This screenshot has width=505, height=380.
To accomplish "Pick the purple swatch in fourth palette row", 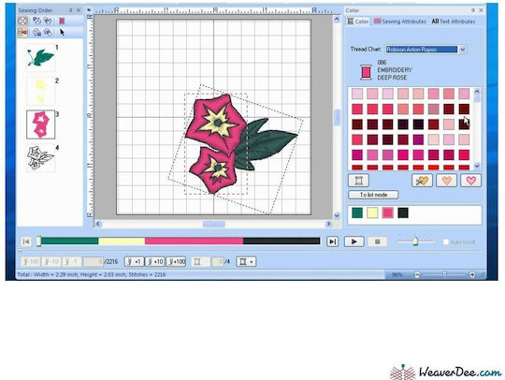I will tap(418, 139).
